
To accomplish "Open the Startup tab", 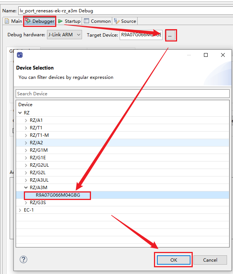I will (x=69, y=21).
